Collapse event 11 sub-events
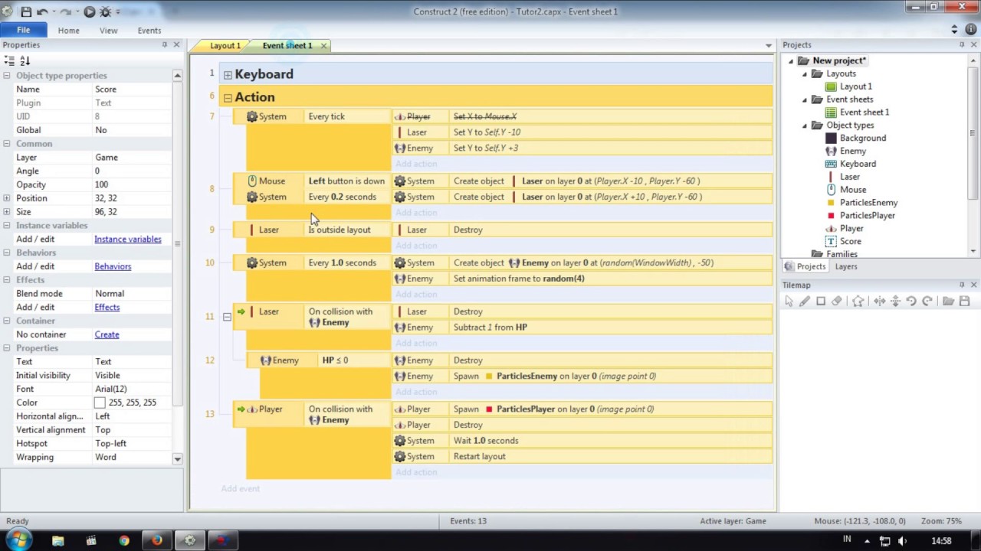The height and width of the screenshot is (551, 981). point(227,317)
